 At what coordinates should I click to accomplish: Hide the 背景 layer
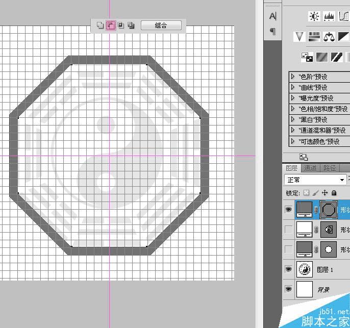pyautogui.click(x=288, y=289)
